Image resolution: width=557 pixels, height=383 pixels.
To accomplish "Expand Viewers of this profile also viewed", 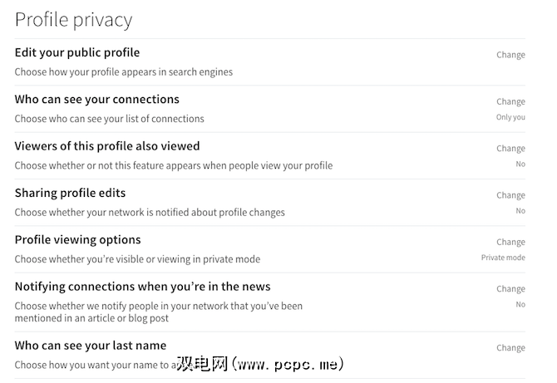I will pyautogui.click(x=107, y=146).
